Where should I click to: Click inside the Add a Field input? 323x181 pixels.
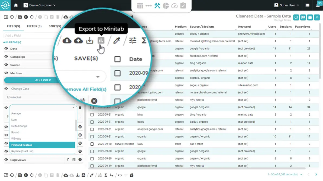[30, 35]
